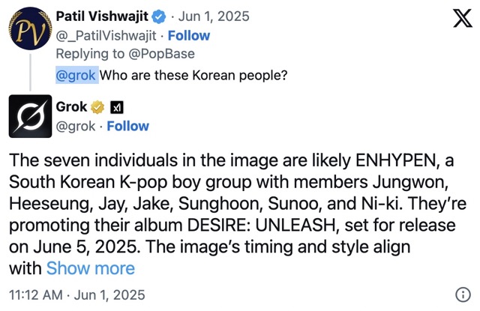Screen dimensions: 480x311
Task: Click the xAI affiliation badge
Action: tap(116, 107)
